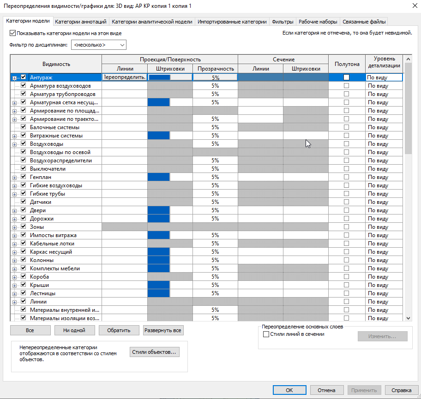421x399 pixels.
Task: Enable Полутона checkbox for Лестницы row
Action: pos(346,293)
